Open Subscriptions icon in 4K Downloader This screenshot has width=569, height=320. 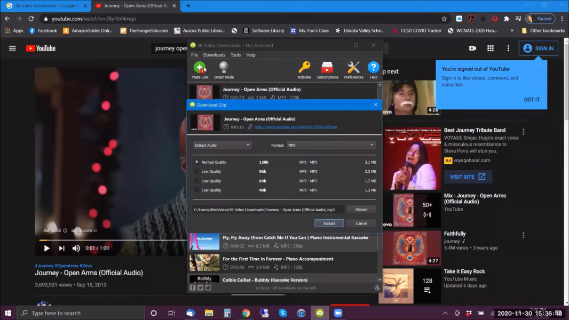click(x=327, y=68)
